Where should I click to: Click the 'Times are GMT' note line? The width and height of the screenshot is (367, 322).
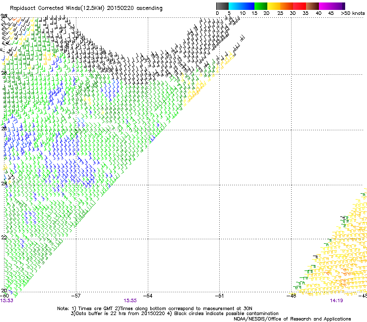pos(155,309)
